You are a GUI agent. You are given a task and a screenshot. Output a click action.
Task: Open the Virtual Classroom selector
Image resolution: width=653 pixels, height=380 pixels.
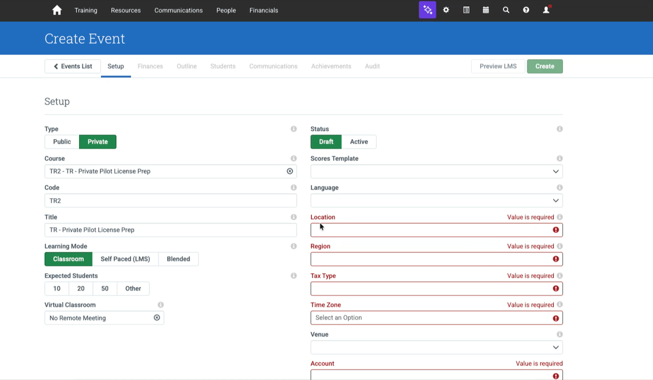(x=104, y=318)
